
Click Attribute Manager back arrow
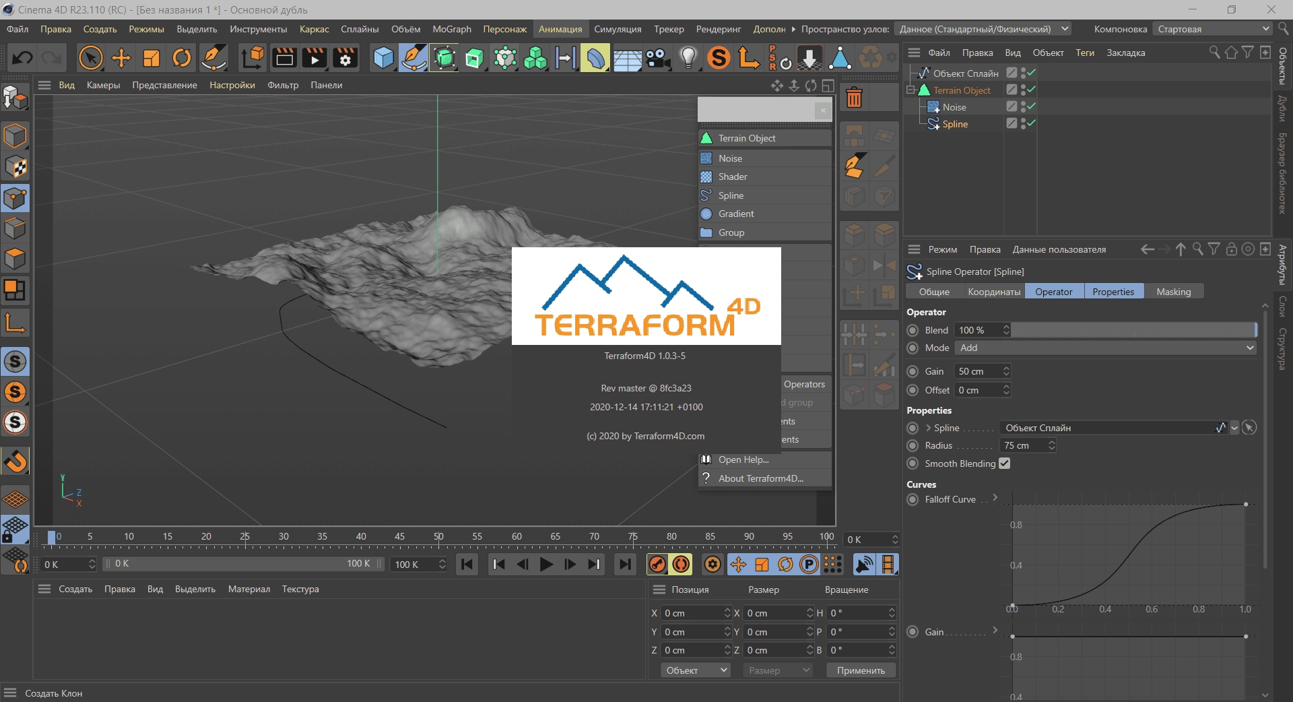pyautogui.click(x=1148, y=249)
